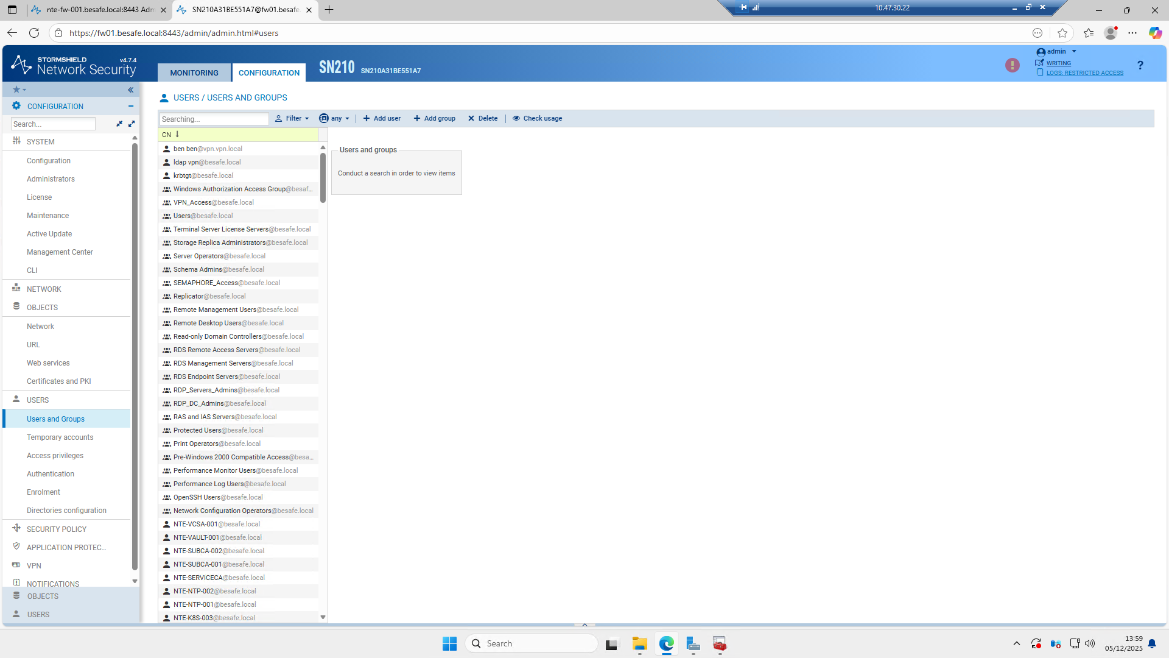Screen dimensions: 1169x658
Task: Click Add group button
Action: tap(435, 118)
